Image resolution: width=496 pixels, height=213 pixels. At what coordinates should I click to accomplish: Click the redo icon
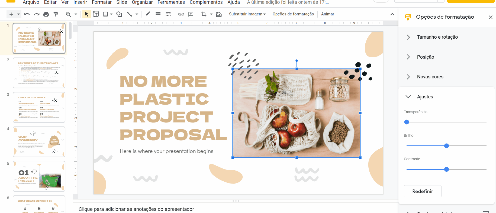[x=37, y=14]
